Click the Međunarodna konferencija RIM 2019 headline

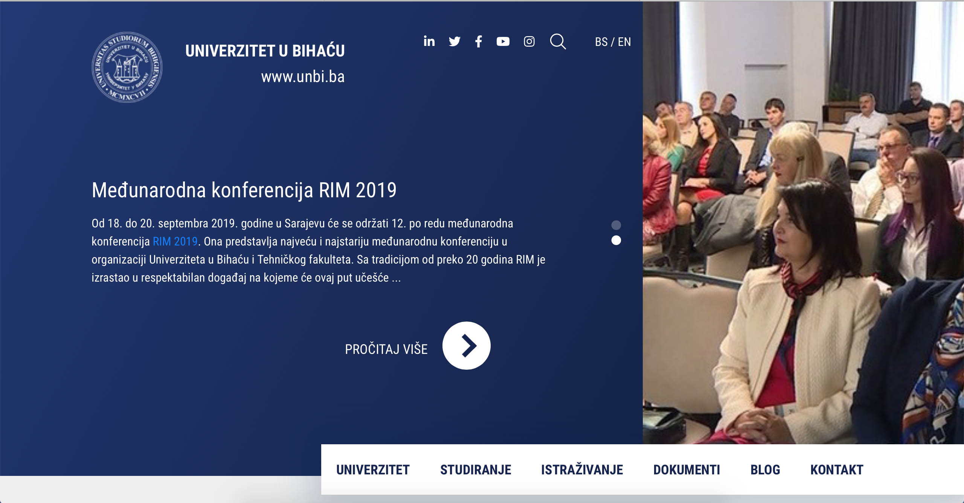point(244,190)
